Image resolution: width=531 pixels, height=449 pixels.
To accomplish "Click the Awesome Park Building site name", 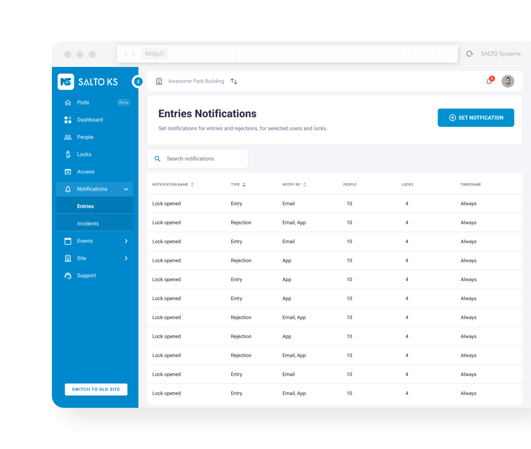I will [x=196, y=81].
